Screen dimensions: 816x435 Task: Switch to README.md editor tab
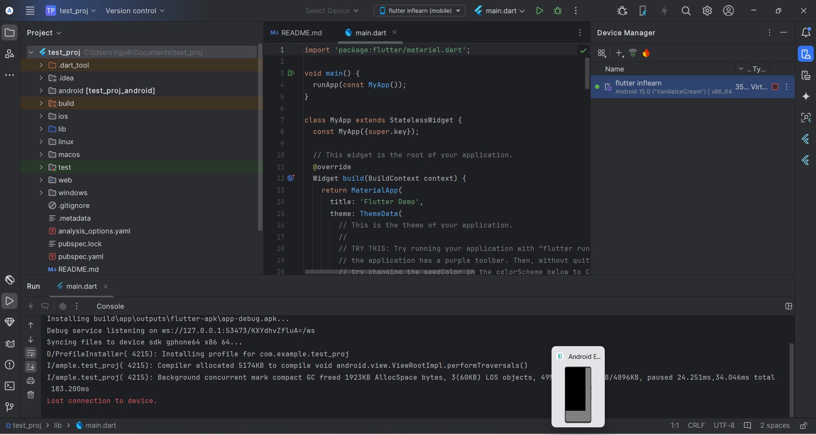[x=296, y=33]
